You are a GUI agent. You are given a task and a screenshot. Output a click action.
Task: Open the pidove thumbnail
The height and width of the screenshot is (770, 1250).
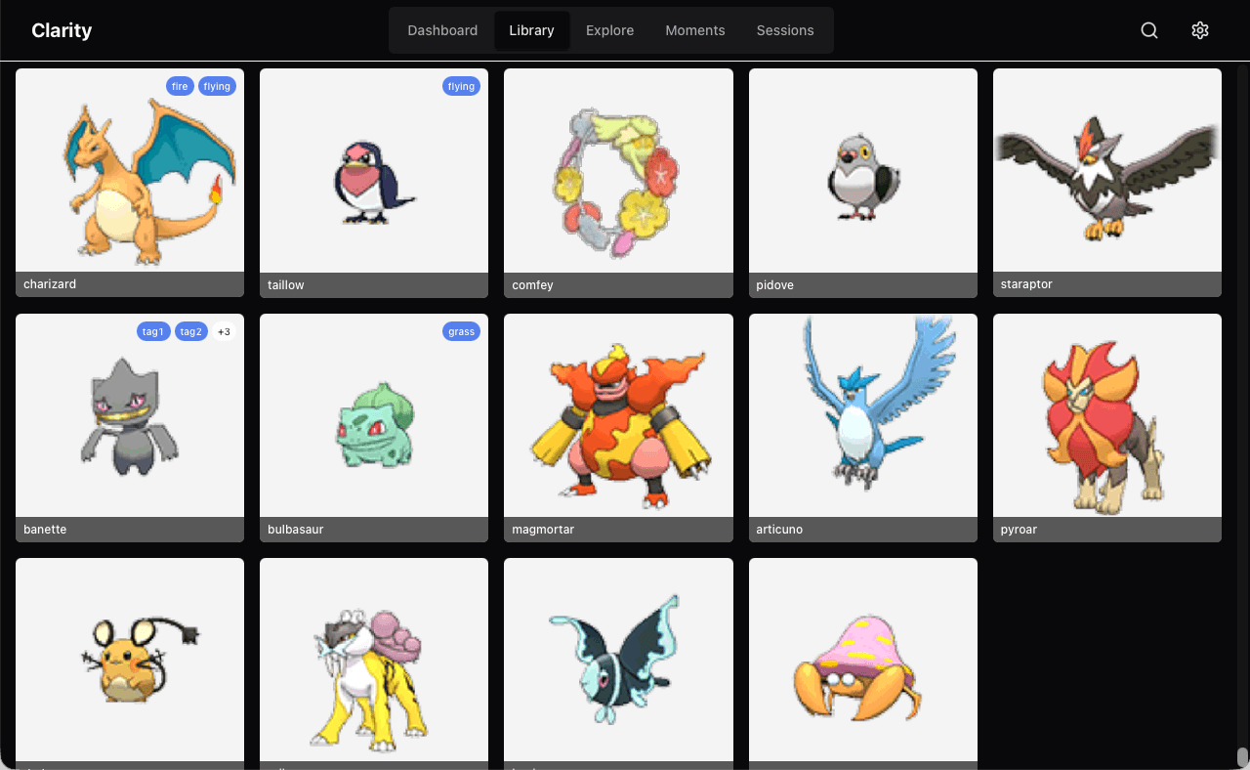862,171
